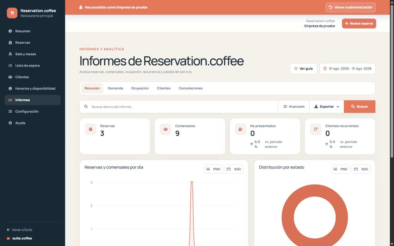394x246 pixels.
Task: Select the Resumen report tab
Action: (x=92, y=88)
